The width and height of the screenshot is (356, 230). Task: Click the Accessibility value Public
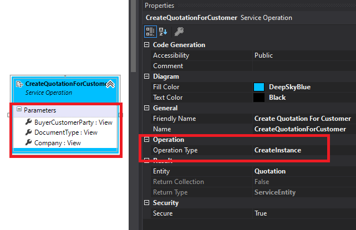pyautogui.click(x=263, y=55)
